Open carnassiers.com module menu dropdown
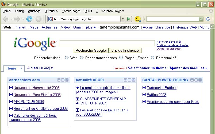215x134 pixels. pyautogui.click(x=59, y=80)
